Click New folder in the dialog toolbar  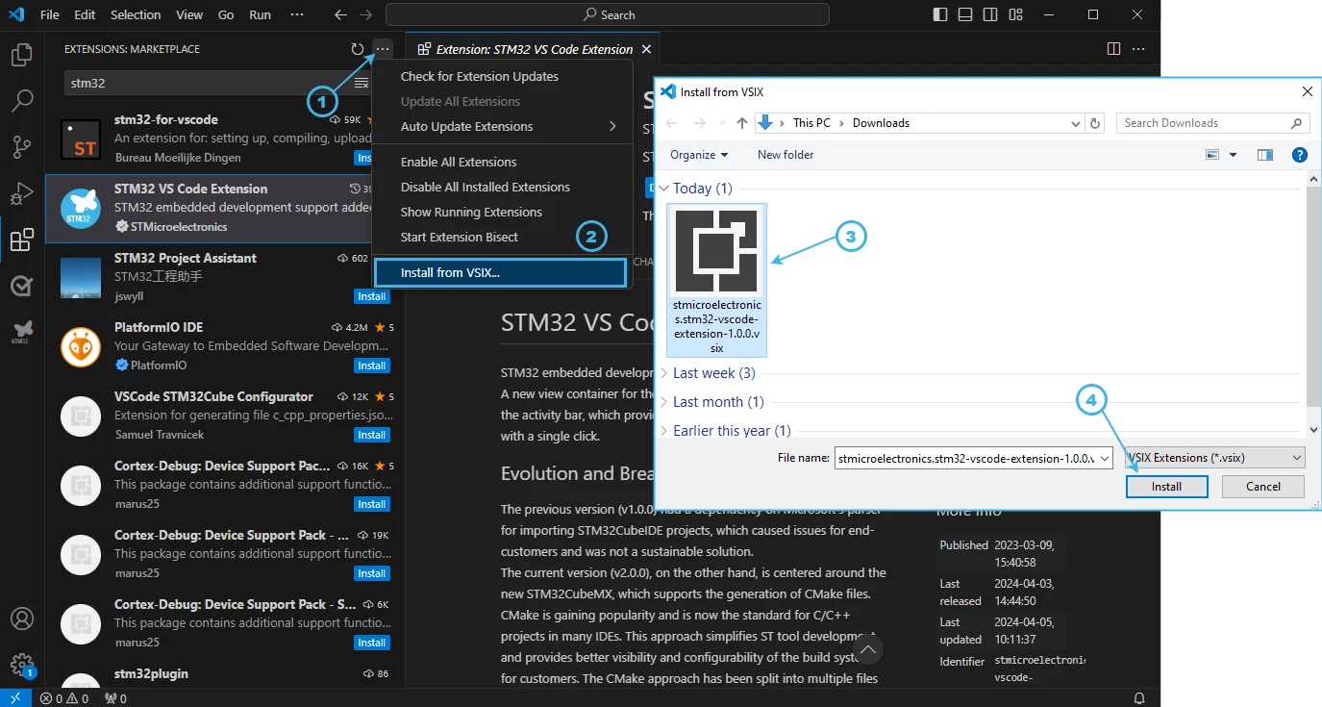786,155
